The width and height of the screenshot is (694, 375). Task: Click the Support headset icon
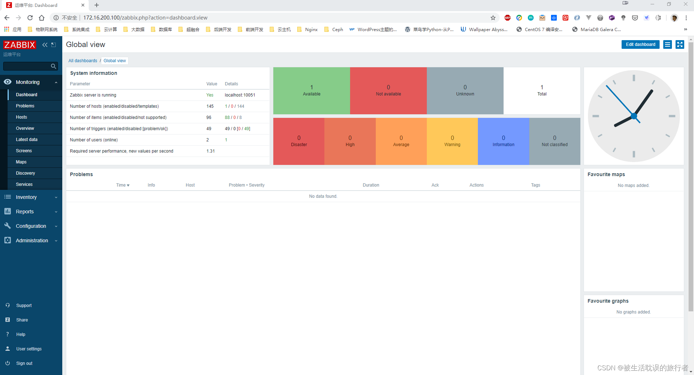click(x=8, y=306)
